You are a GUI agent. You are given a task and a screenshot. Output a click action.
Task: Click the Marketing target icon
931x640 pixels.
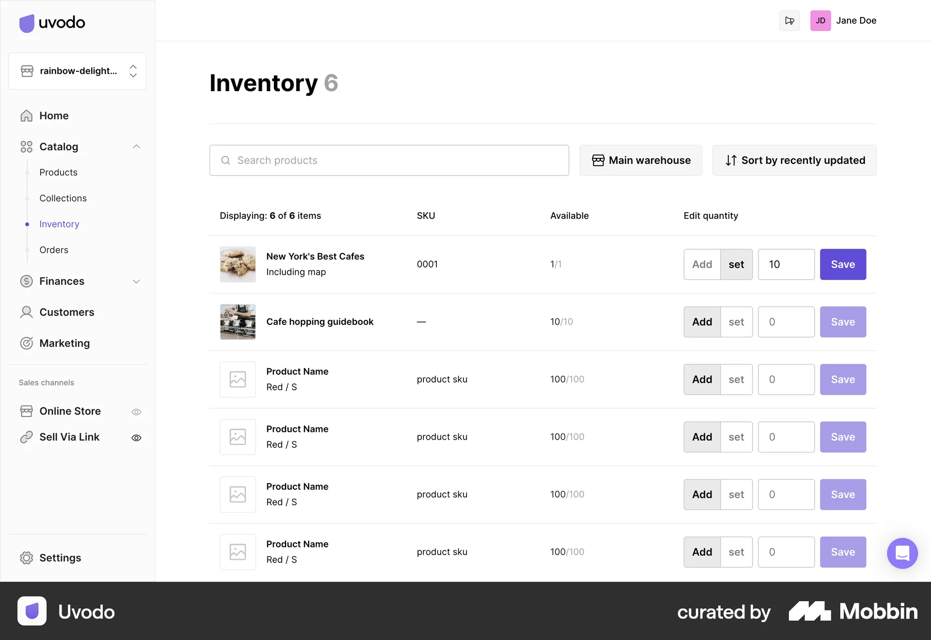tap(27, 343)
